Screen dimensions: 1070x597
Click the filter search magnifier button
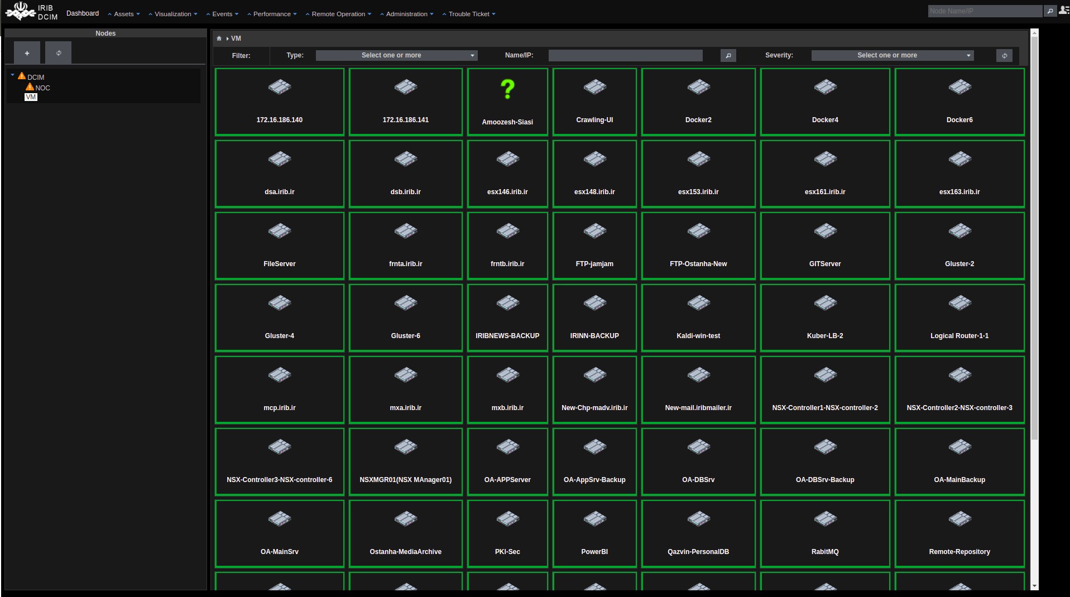(728, 55)
